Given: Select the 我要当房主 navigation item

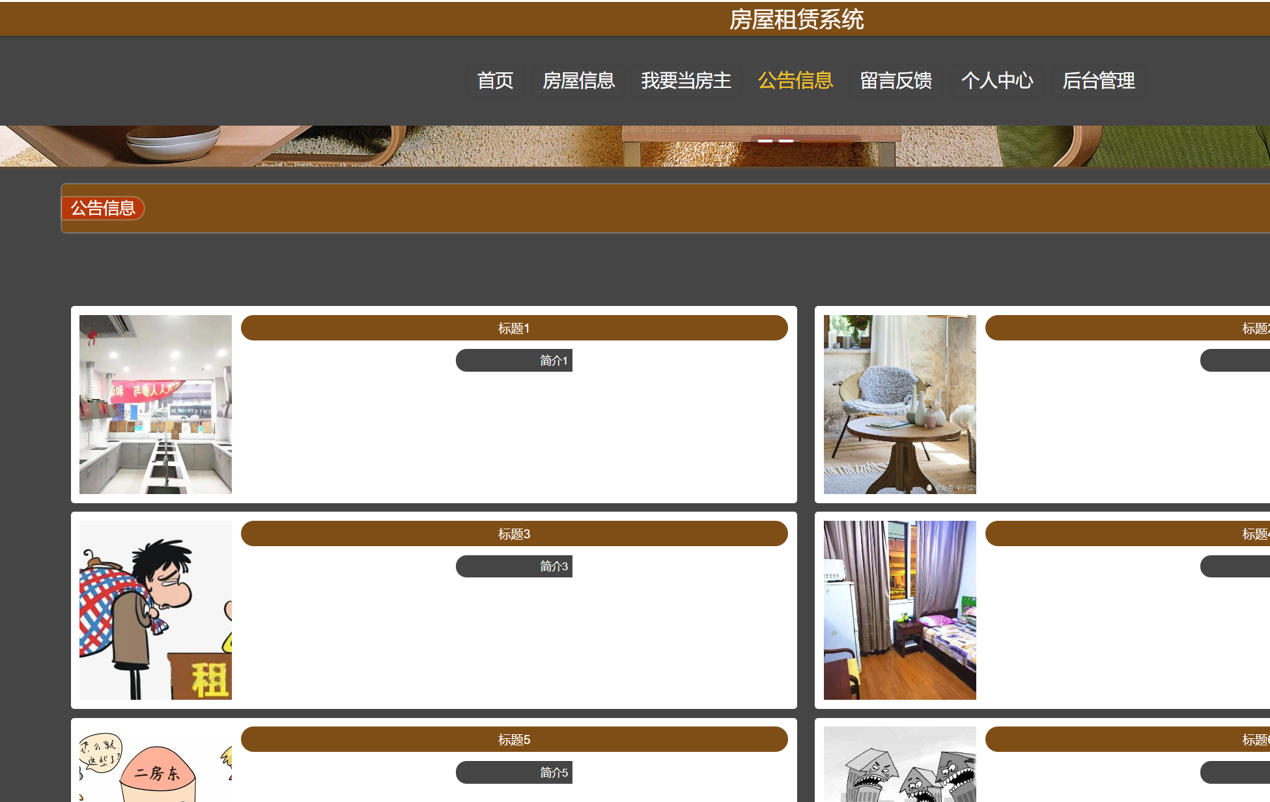Looking at the screenshot, I should 685,81.
